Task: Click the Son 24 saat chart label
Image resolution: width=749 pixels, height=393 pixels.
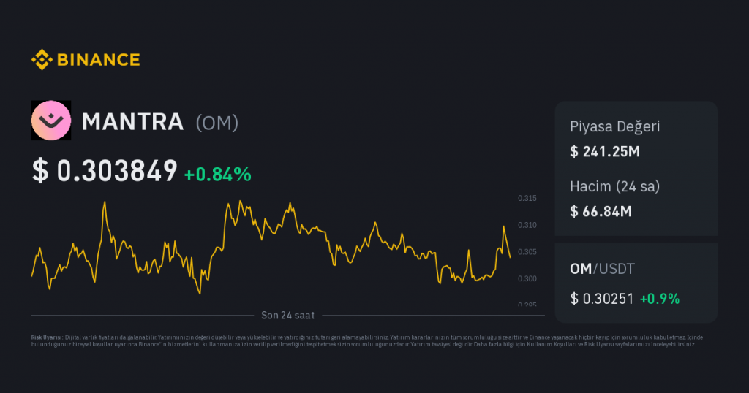Action: [287, 316]
